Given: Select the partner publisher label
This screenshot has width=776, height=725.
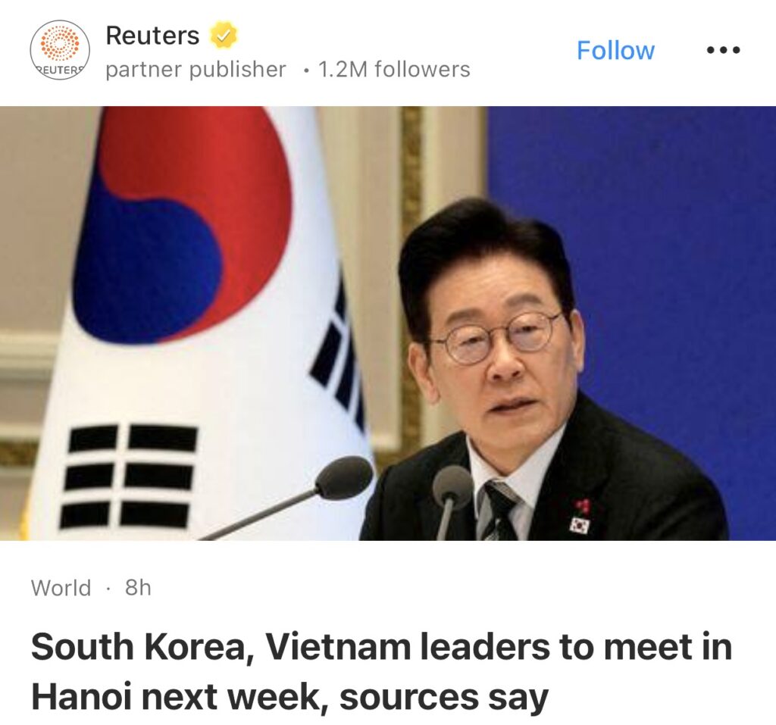Looking at the screenshot, I should tap(196, 69).
